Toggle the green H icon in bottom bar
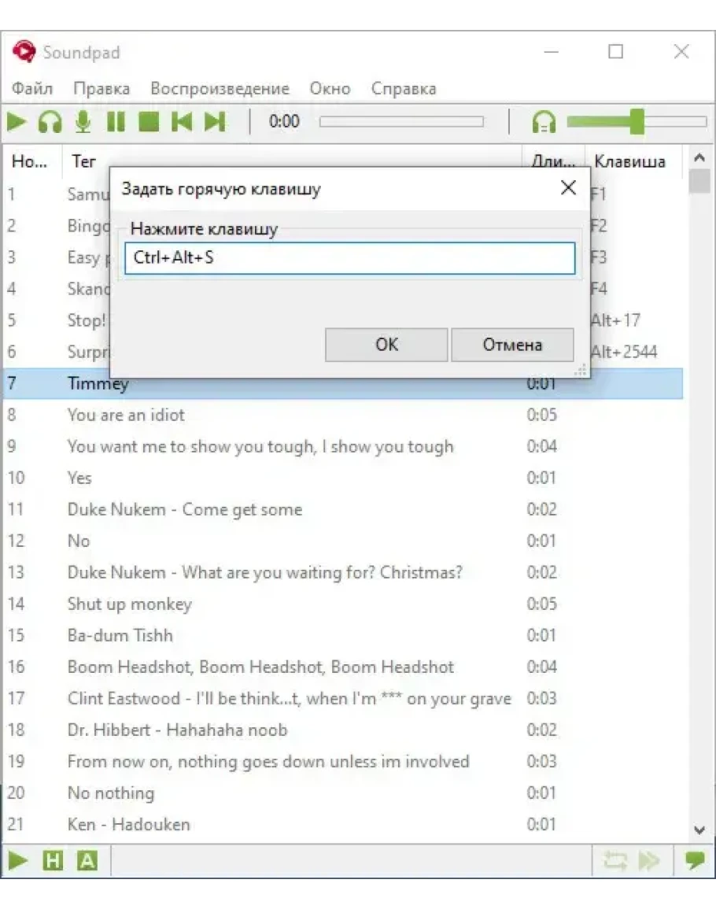This screenshot has height=909, width=716. point(52,861)
